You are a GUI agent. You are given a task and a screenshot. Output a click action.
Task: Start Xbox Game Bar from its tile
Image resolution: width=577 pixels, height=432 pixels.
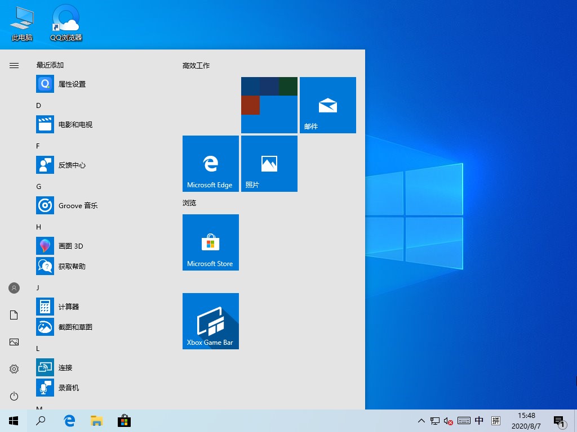(210, 321)
